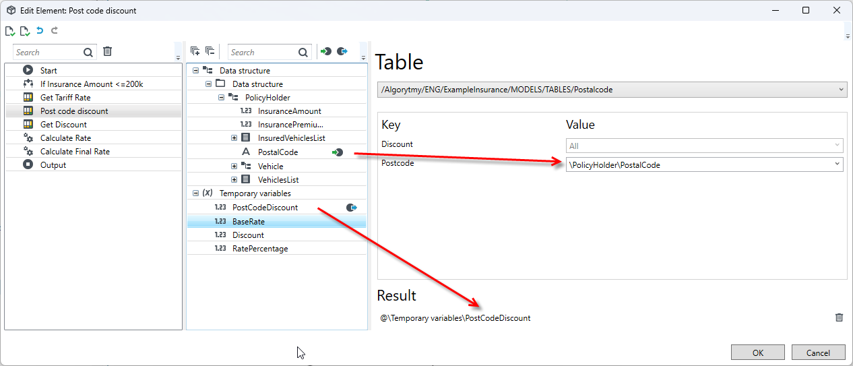Undo the last change
Image resolution: width=853 pixels, height=366 pixels.
[40, 30]
